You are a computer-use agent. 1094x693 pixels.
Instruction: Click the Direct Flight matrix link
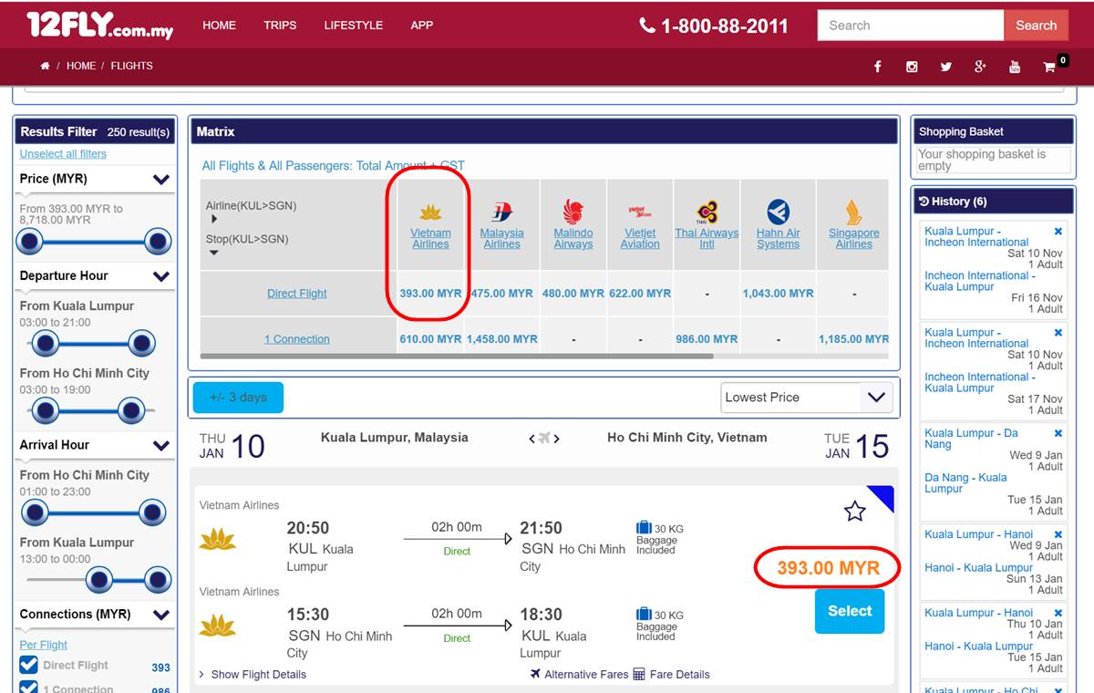[297, 294]
